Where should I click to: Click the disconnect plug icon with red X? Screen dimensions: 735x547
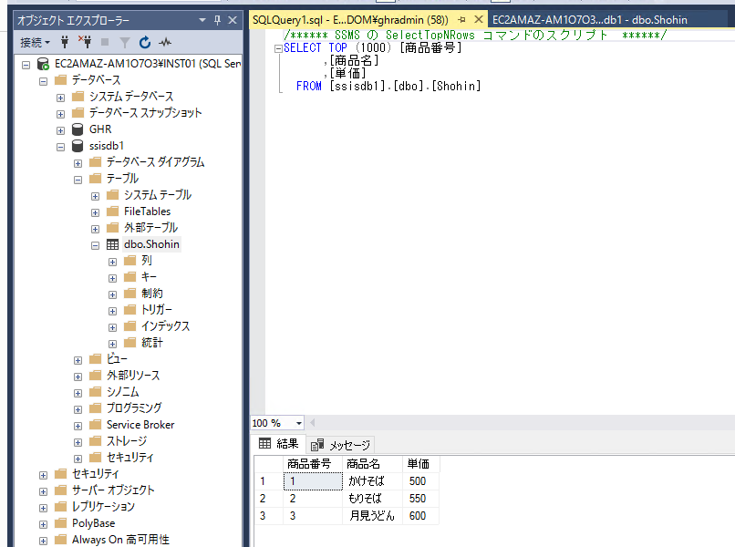tap(85, 42)
